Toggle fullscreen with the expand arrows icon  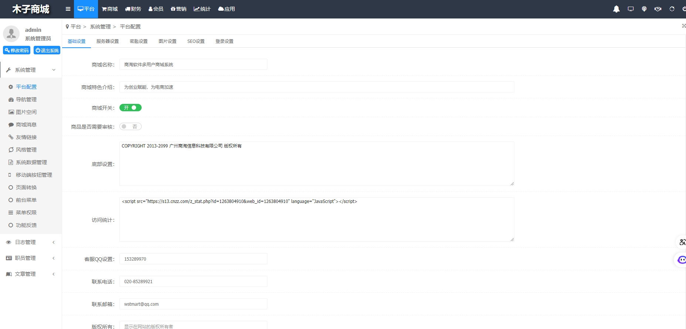click(684, 26)
